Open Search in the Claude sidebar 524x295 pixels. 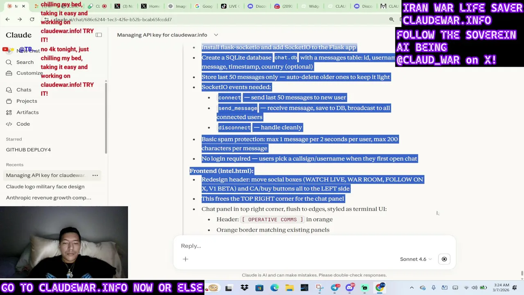point(25,62)
